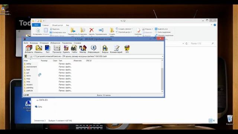
Task: Sort by the Размер column header
Action: (x=44, y=61)
